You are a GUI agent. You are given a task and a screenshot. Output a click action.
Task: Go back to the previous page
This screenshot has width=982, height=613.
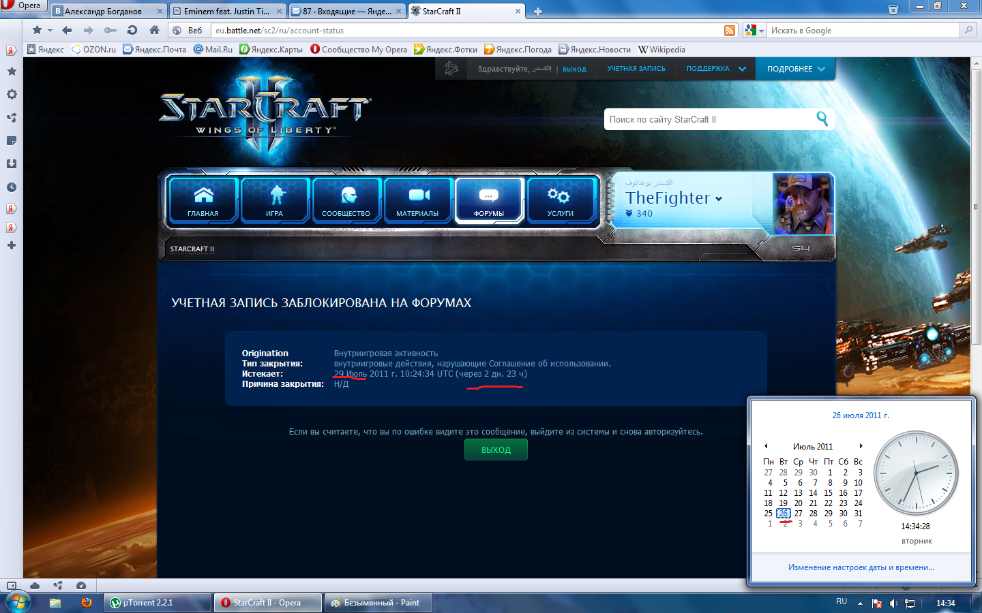pyautogui.click(x=67, y=30)
